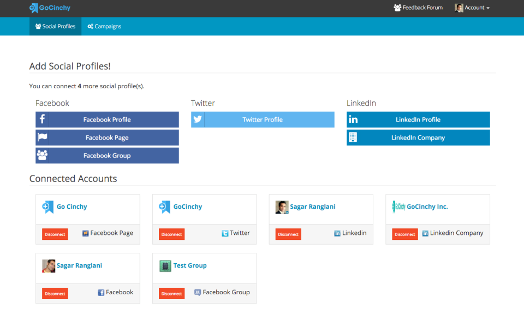This screenshot has width=524, height=327.
Task: Open the Feedback Forum link
Action: click(x=418, y=8)
